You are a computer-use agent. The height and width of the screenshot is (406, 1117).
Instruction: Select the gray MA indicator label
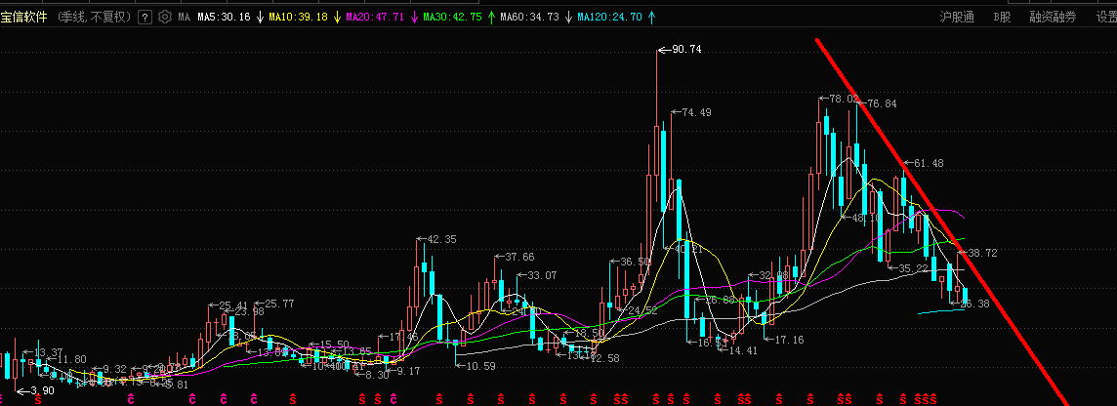coord(184,18)
